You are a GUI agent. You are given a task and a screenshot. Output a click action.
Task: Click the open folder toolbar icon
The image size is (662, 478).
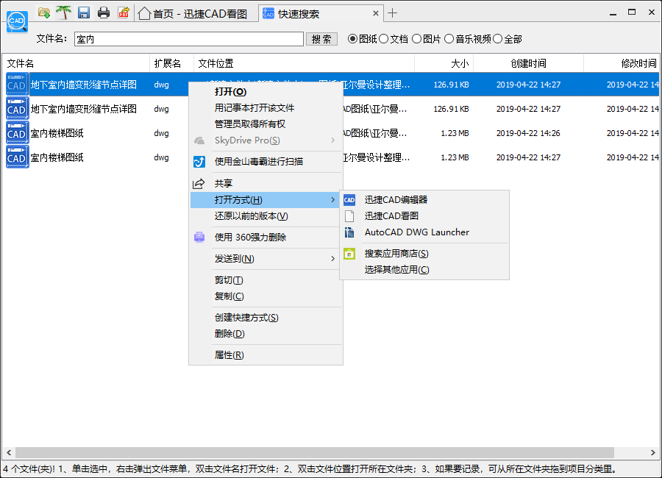[44, 13]
